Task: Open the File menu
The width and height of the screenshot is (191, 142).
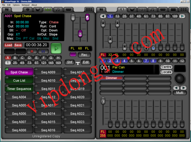Action: point(3,5)
